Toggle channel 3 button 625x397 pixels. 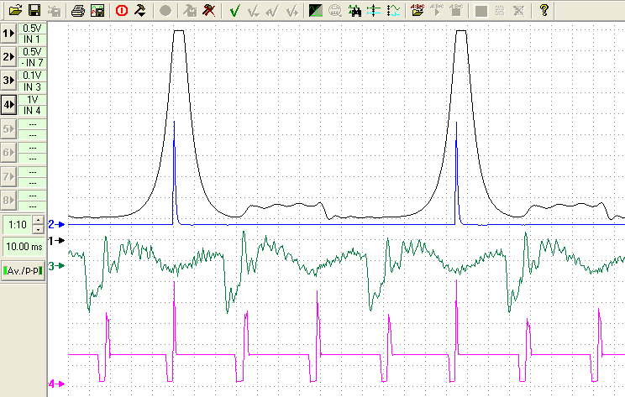(8, 81)
